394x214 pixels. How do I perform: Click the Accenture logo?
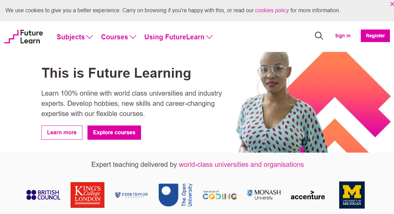pyautogui.click(x=308, y=195)
